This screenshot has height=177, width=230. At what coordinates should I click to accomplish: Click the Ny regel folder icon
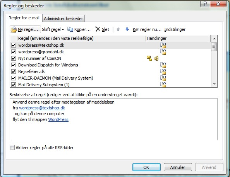[14, 29]
